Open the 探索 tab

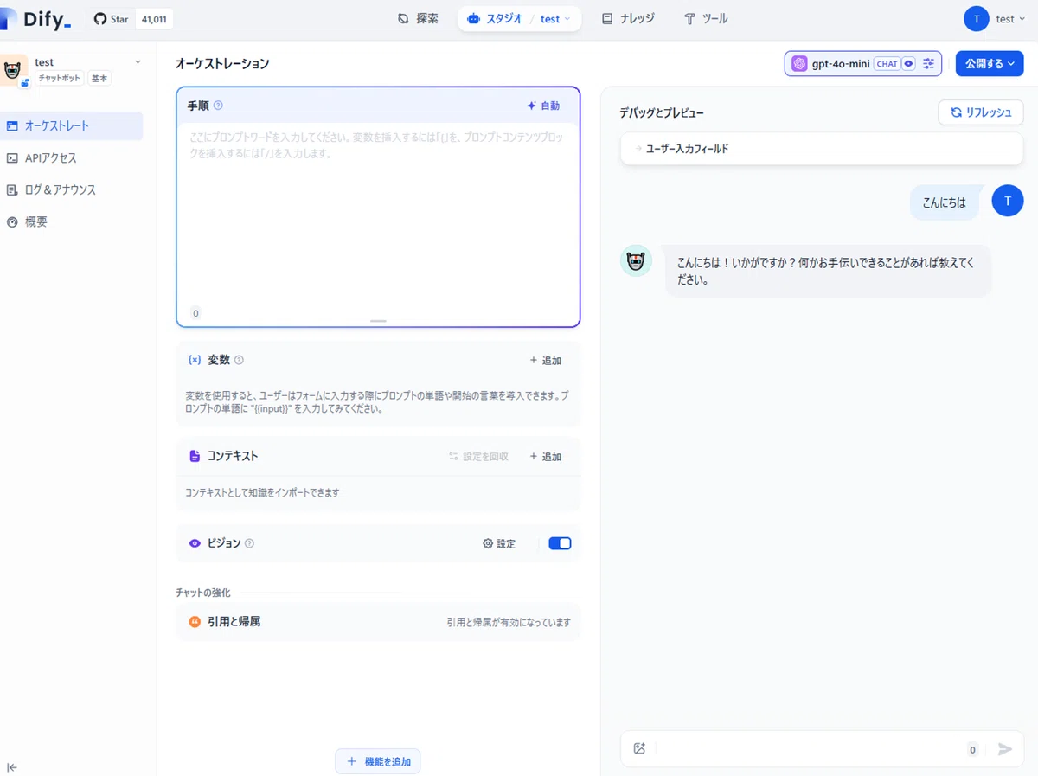click(x=418, y=18)
